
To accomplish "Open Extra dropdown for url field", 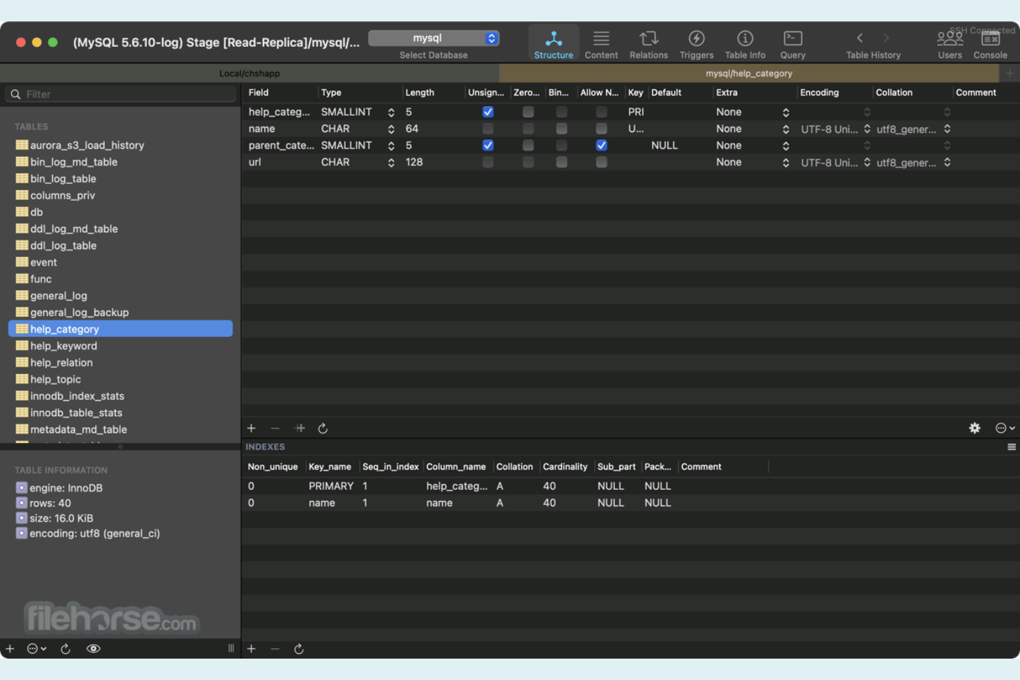I will pos(786,163).
